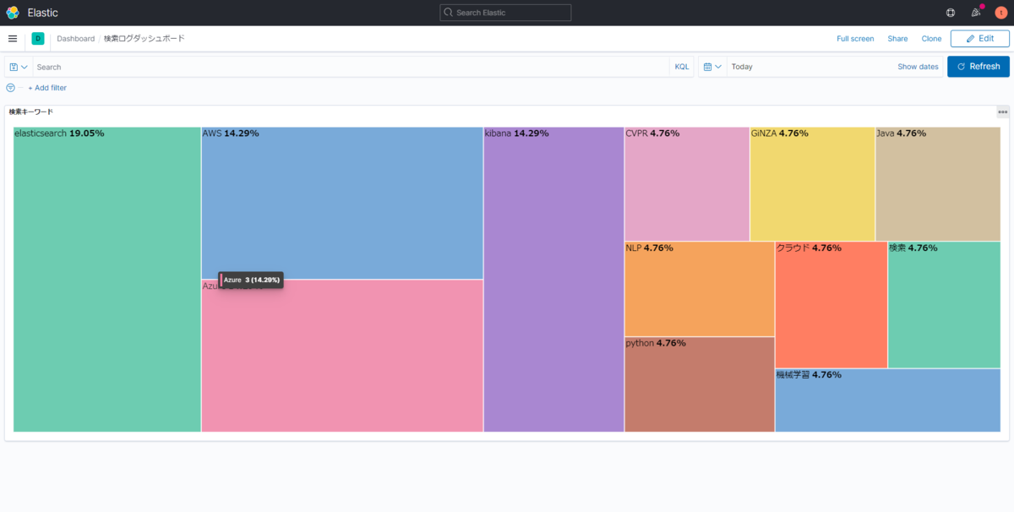This screenshot has height=512, width=1014.
Task: Select the 検索 treemap tile
Action: coord(945,305)
